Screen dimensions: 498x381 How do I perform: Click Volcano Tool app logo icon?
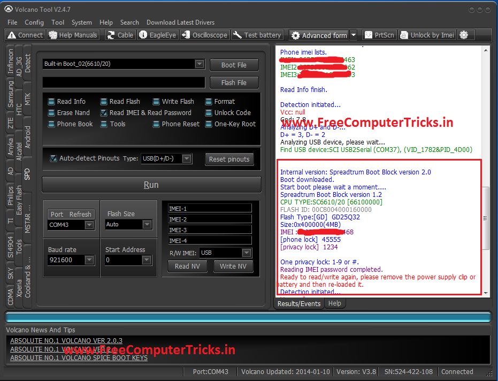9,9
